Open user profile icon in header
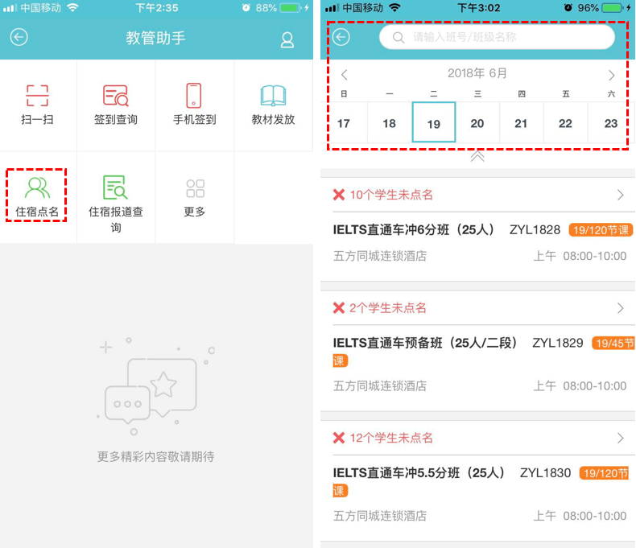 tap(287, 39)
